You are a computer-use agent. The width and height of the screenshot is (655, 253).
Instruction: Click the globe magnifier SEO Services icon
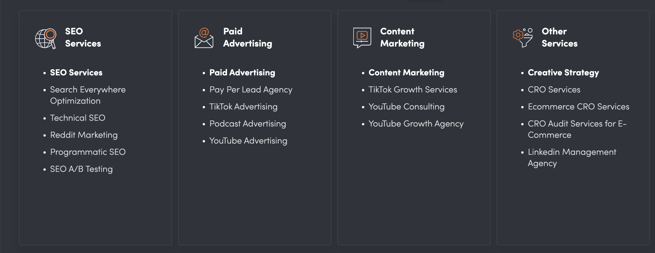pos(45,38)
